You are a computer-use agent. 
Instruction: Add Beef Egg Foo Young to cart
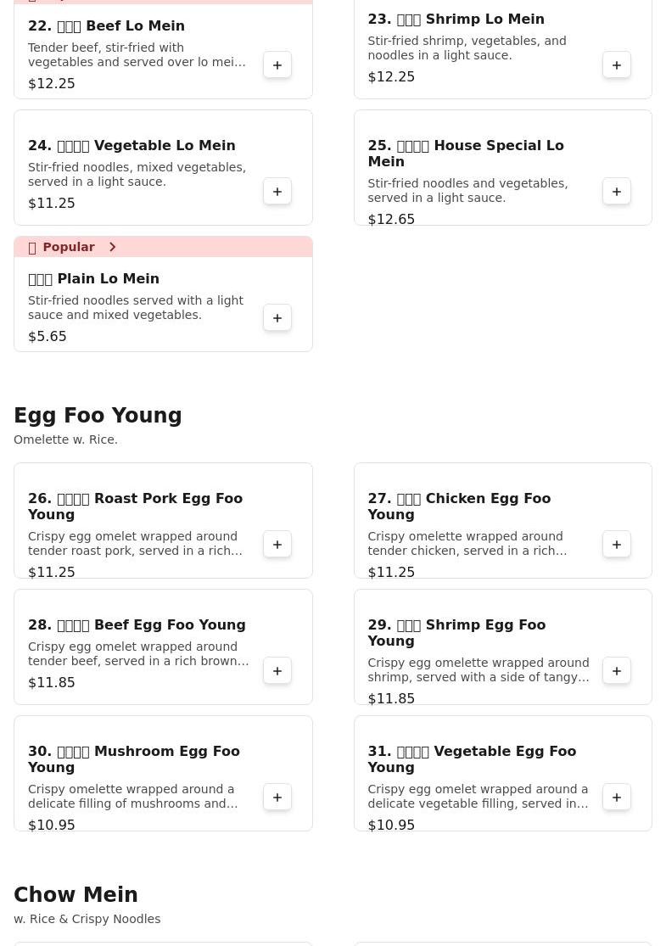(277, 671)
